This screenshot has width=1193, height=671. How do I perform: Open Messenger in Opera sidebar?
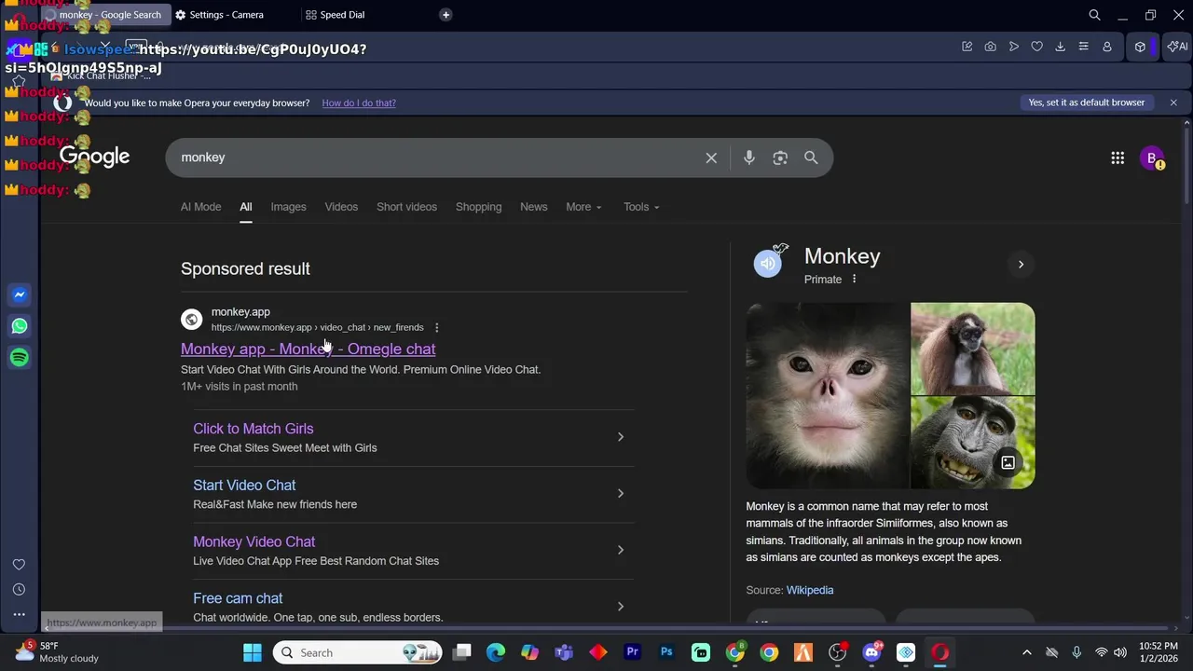click(x=20, y=294)
